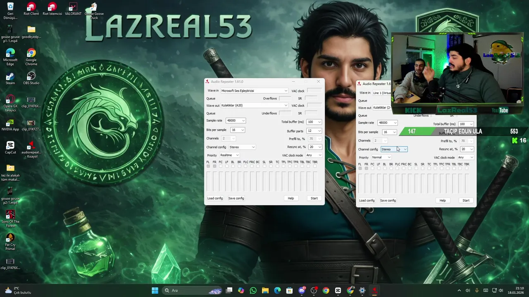
Task: Open the Windows Start menu
Action: click(155, 290)
